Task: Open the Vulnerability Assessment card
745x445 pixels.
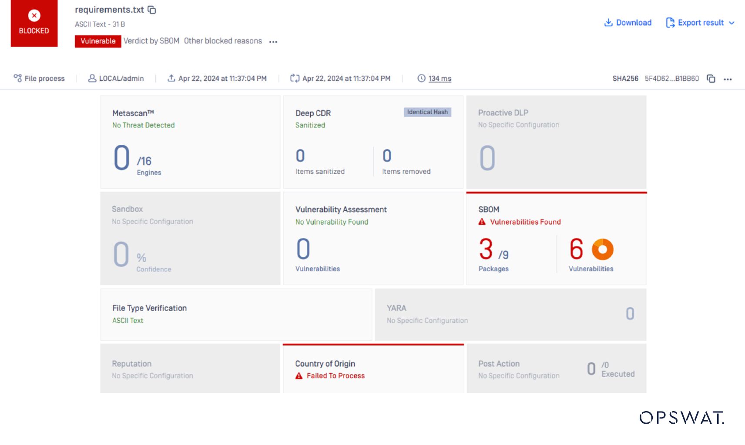Action: tap(373, 239)
